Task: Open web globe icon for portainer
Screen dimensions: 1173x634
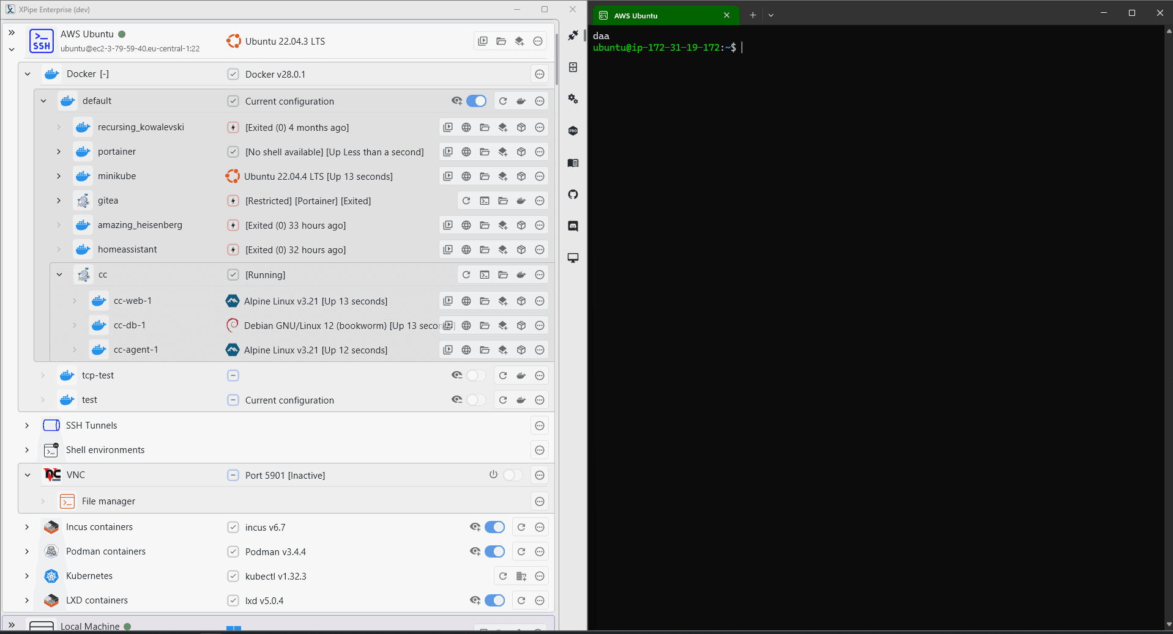Action: (x=466, y=152)
